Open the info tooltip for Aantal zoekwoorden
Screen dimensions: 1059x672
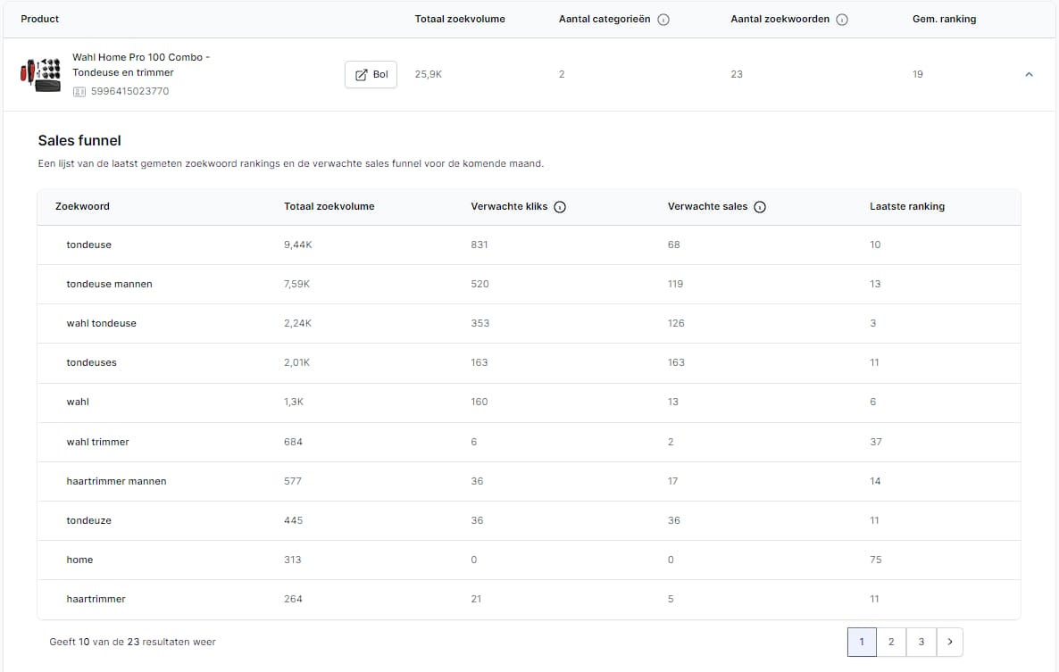pos(841,18)
